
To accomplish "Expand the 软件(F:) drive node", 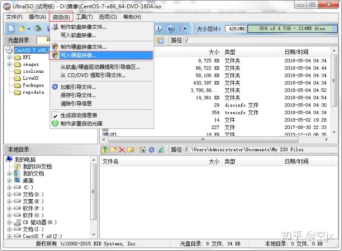I will pos(9,208).
